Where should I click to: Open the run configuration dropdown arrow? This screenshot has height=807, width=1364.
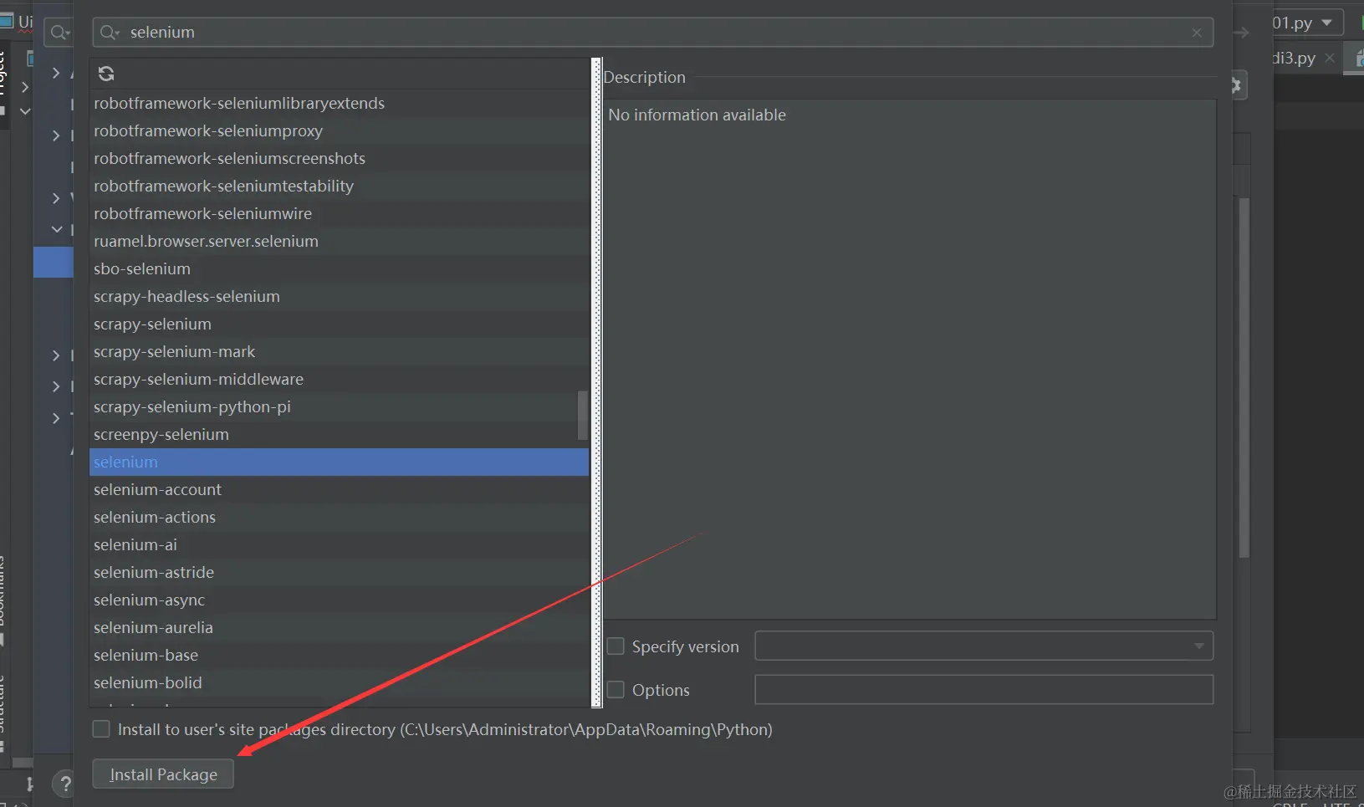coord(1327,23)
